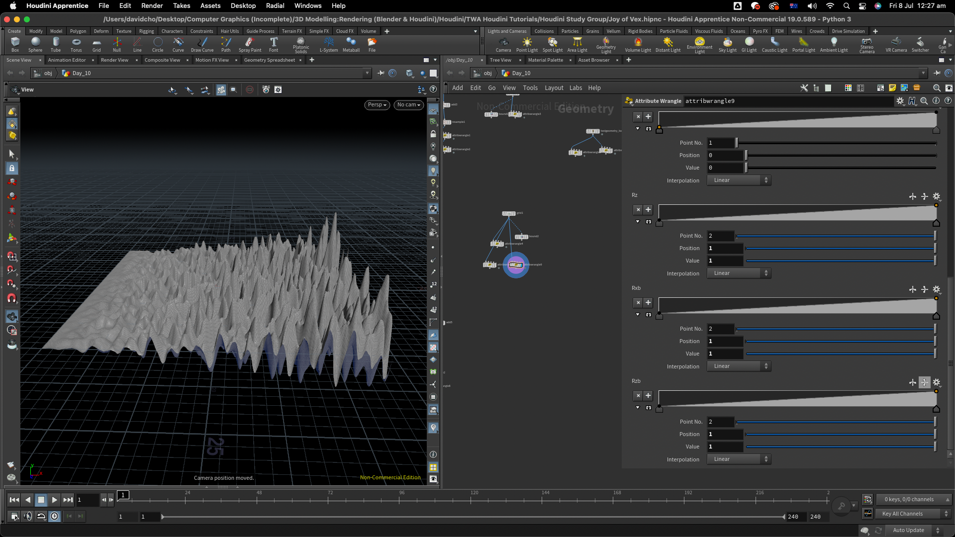Open Rz ramp Interpolation Linear dropdown

739,273
